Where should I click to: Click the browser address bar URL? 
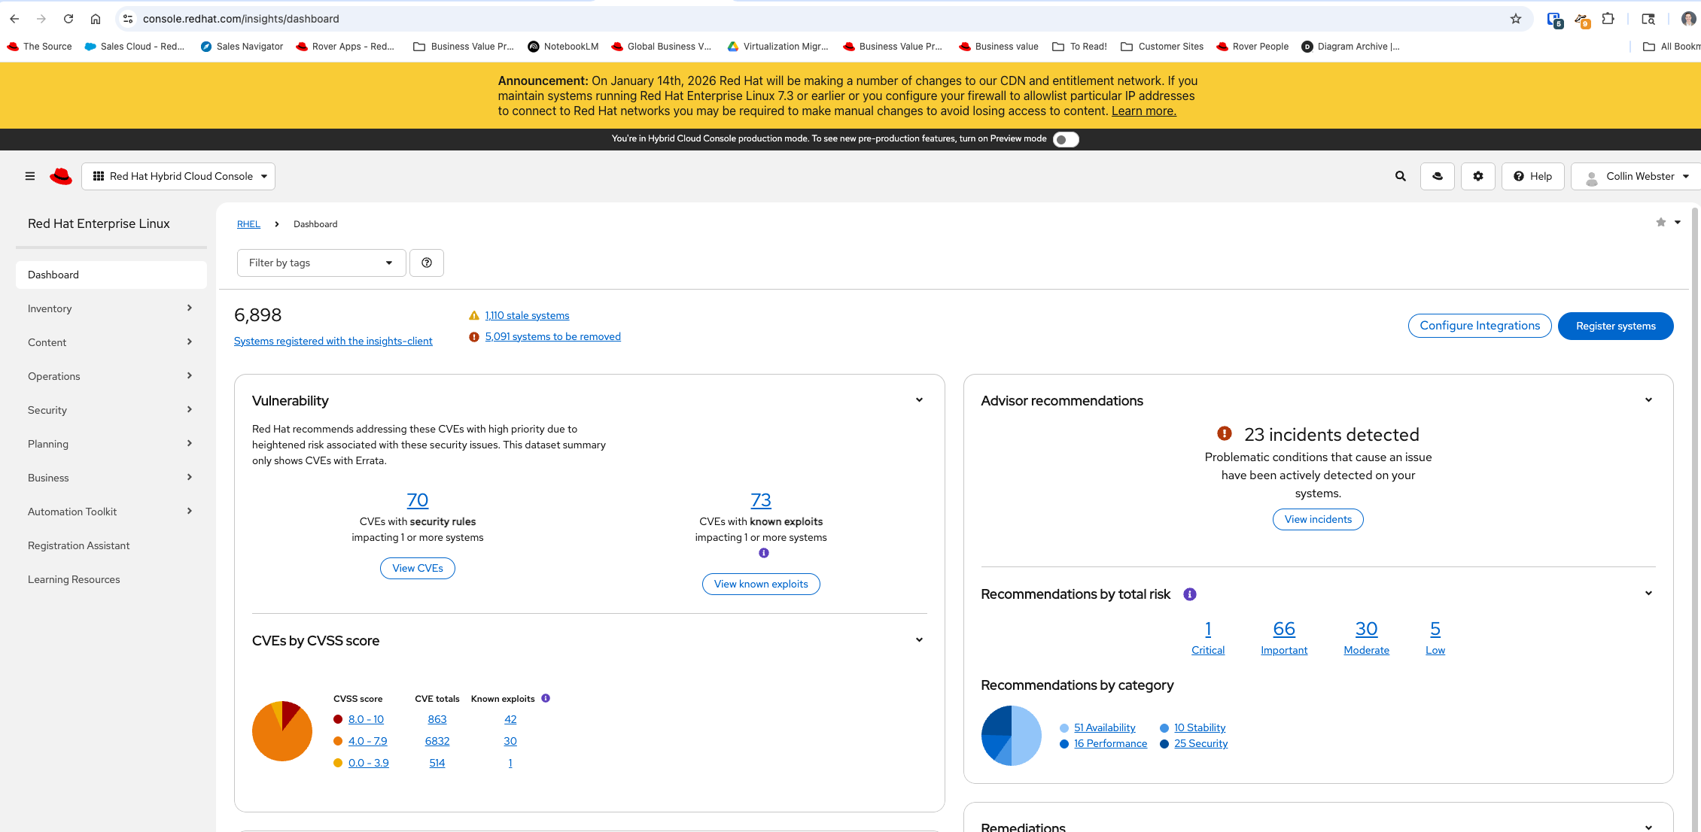tap(241, 19)
